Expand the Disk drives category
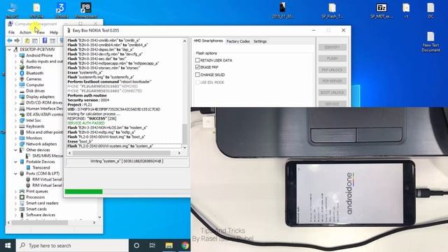 tap(15, 91)
